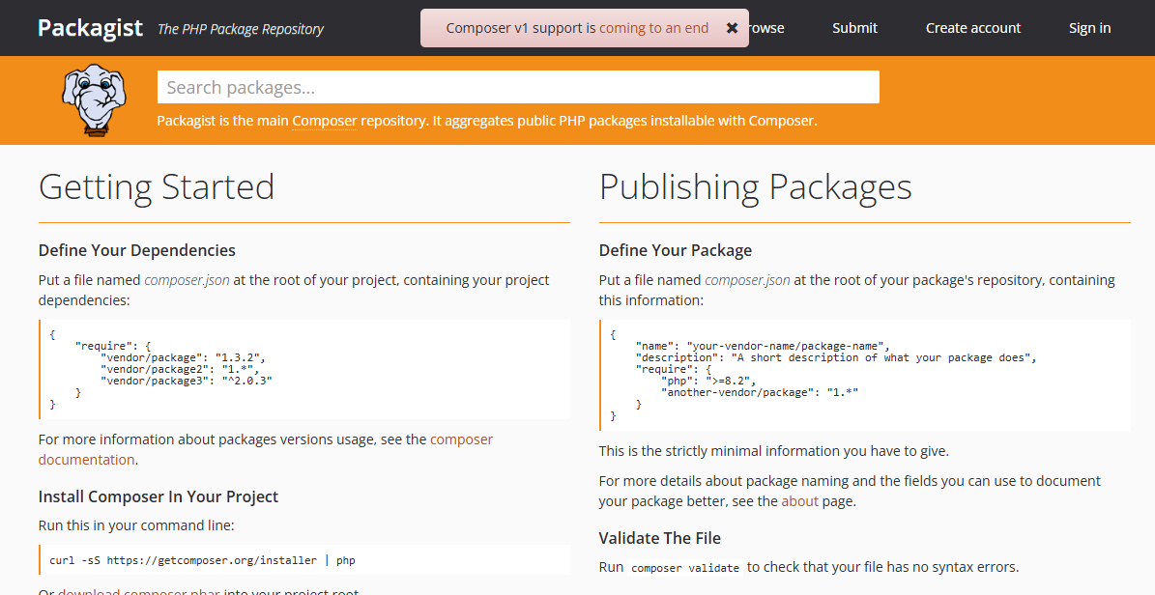Go to the Submit page
Viewport: 1155px width, 595px height.
coord(854,28)
